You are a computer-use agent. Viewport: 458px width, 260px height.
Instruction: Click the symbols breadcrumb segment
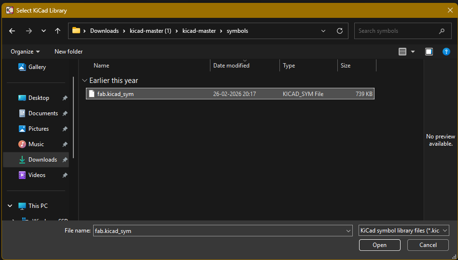coord(237,31)
